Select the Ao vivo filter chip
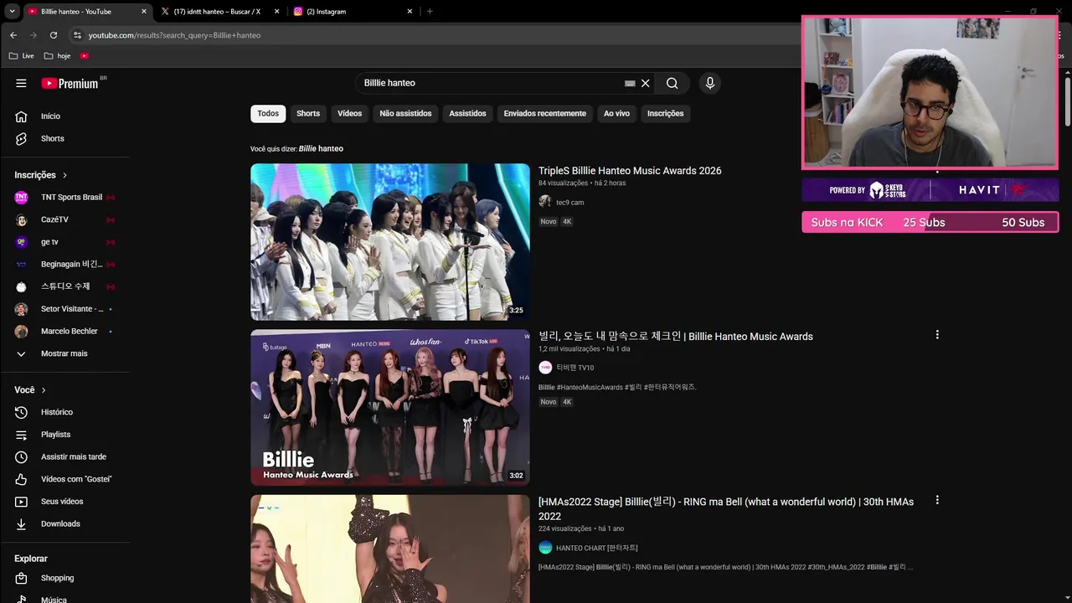Screen dimensions: 1072x603 pyautogui.click(x=616, y=113)
